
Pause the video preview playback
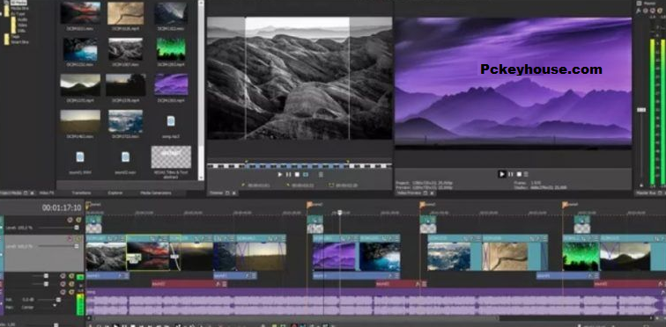511,174
